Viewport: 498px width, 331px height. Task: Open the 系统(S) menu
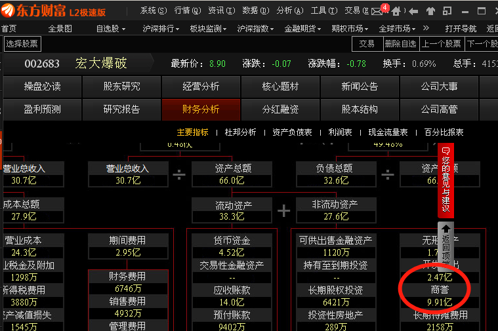[154, 11]
